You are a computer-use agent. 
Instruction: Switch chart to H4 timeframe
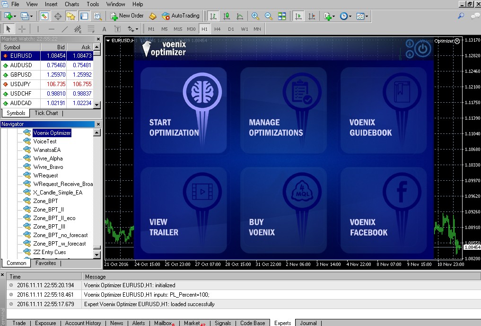tap(217, 29)
